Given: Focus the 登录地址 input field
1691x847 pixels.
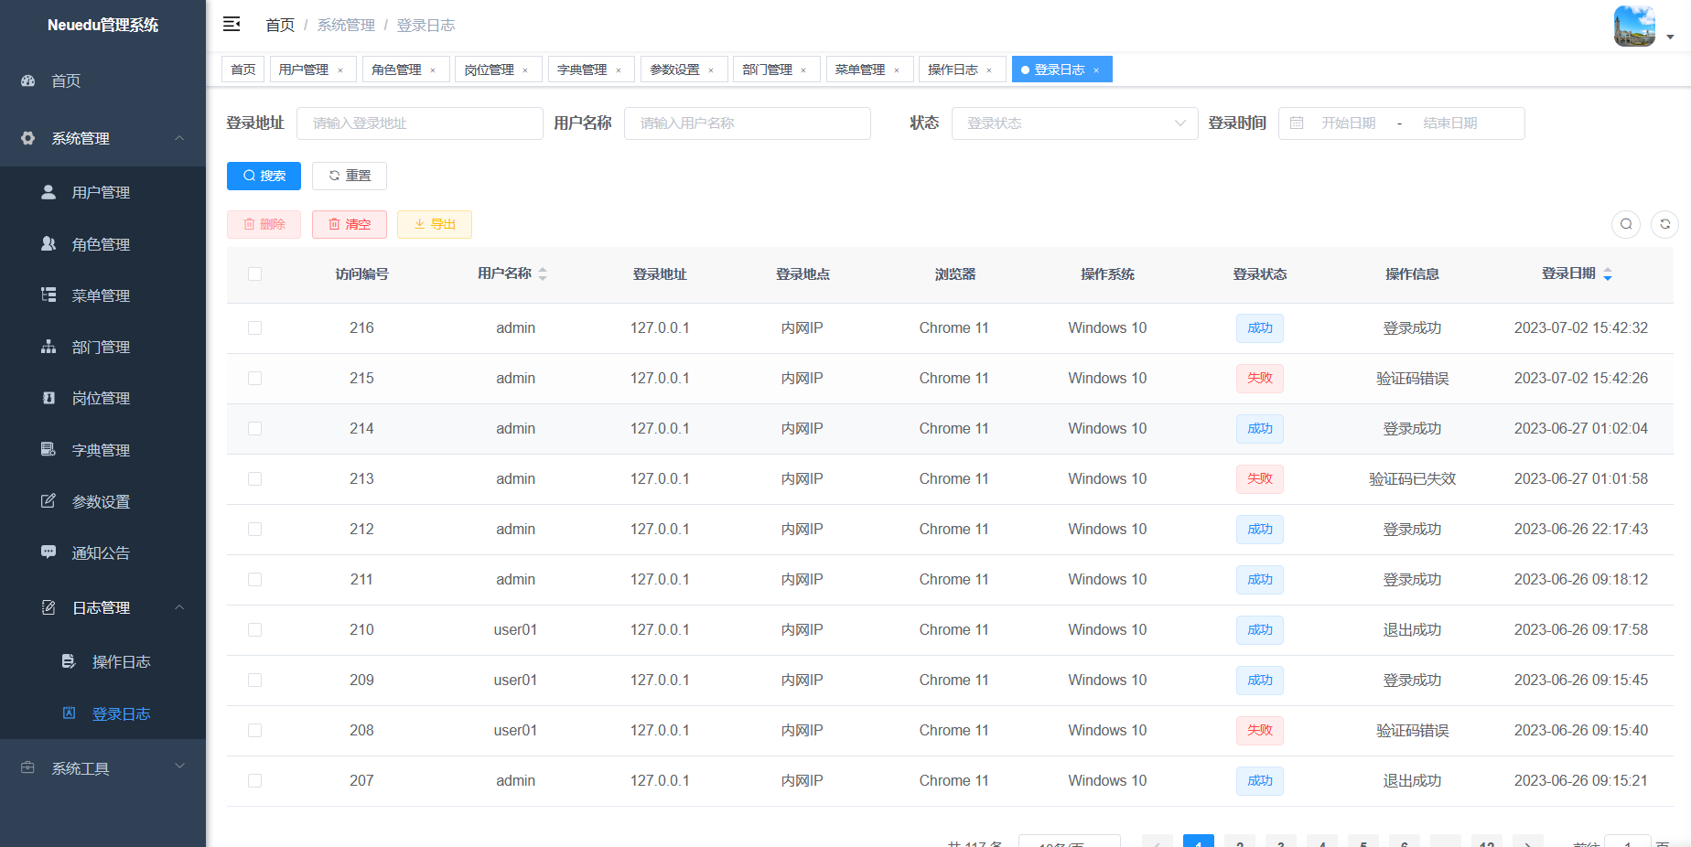Looking at the screenshot, I should [x=420, y=123].
